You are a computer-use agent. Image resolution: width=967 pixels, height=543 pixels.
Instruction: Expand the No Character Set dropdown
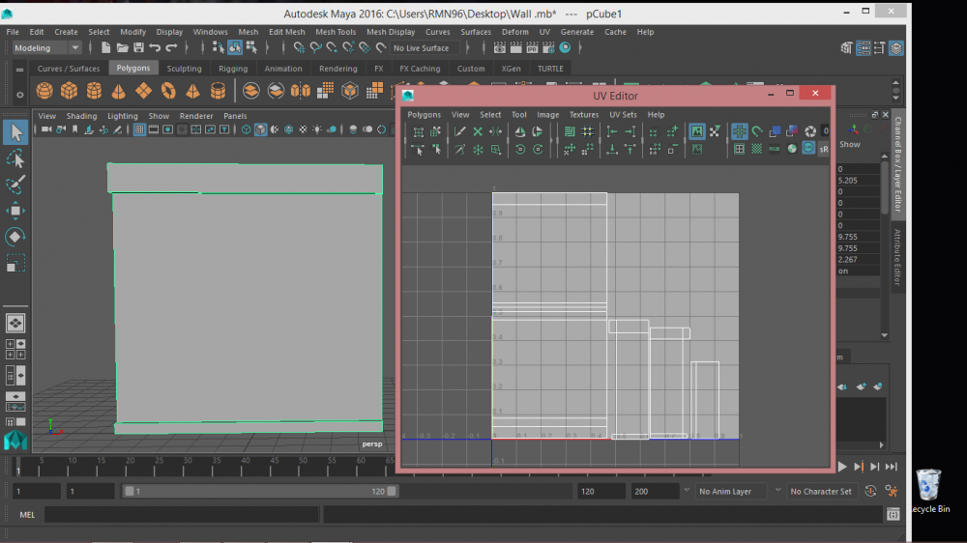[821, 491]
